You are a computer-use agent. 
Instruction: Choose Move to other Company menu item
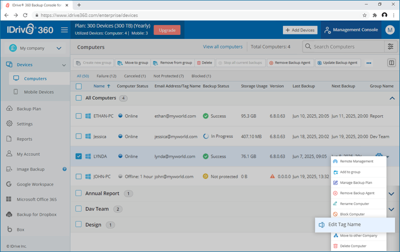pyautogui.click(x=358, y=236)
